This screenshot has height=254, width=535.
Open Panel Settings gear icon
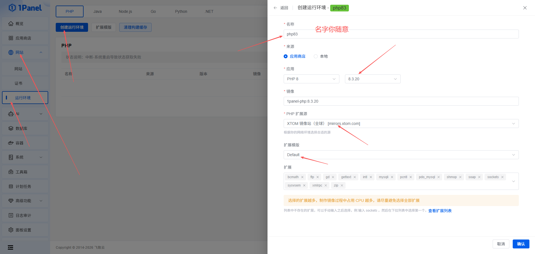click(11, 230)
